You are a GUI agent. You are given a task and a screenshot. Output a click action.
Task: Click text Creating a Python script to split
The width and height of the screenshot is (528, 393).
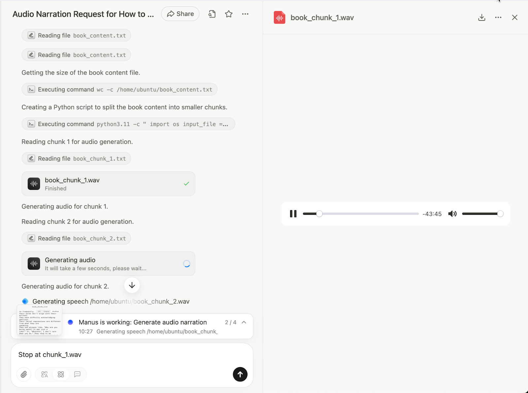click(124, 107)
